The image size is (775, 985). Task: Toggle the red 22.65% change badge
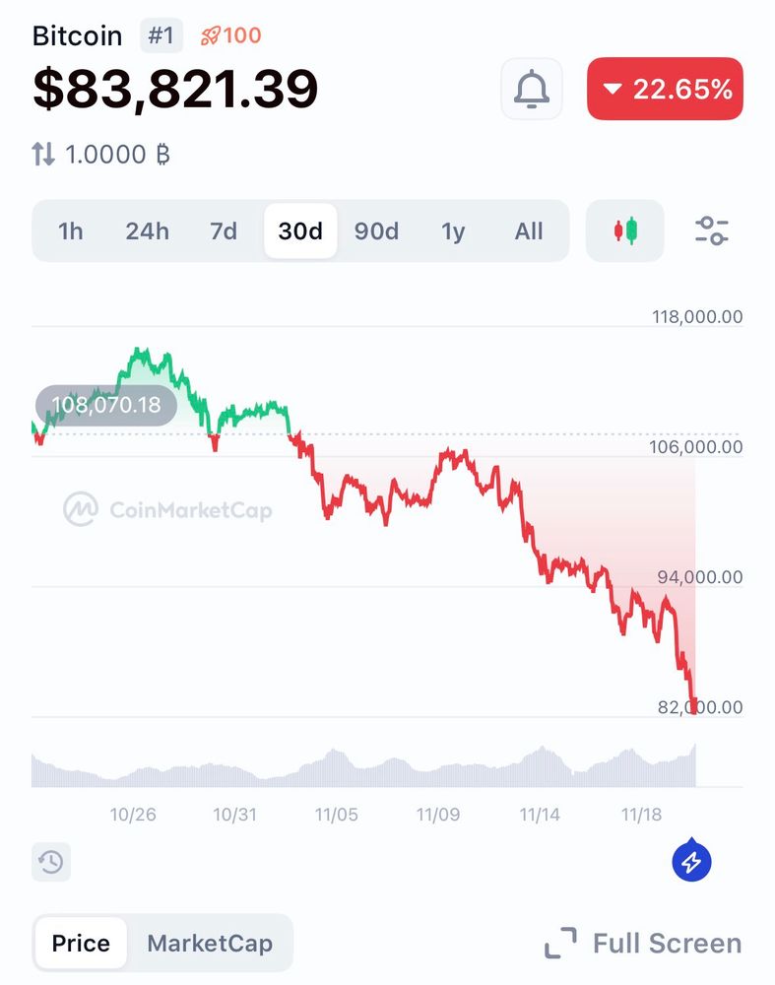click(x=665, y=90)
